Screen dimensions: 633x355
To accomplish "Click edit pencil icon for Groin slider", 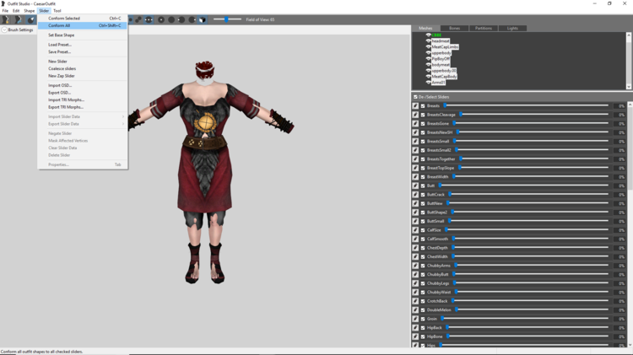I will (x=415, y=319).
